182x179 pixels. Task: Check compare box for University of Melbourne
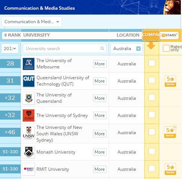(x=152, y=63)
